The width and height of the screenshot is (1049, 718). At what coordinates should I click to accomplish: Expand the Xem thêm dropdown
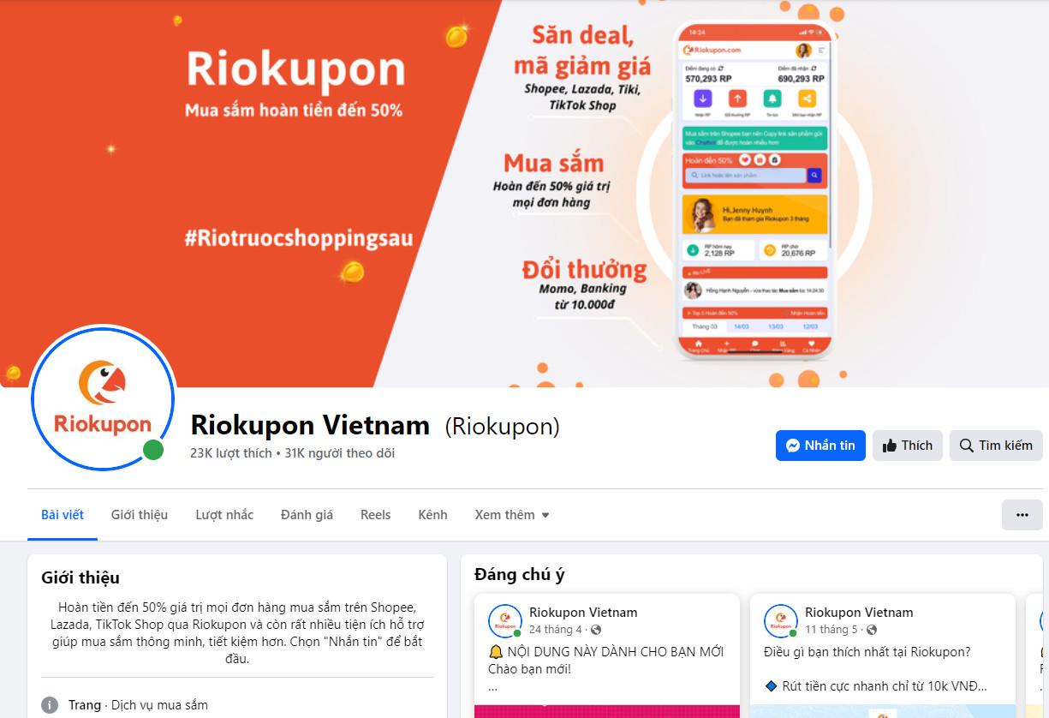click(512, 515)
